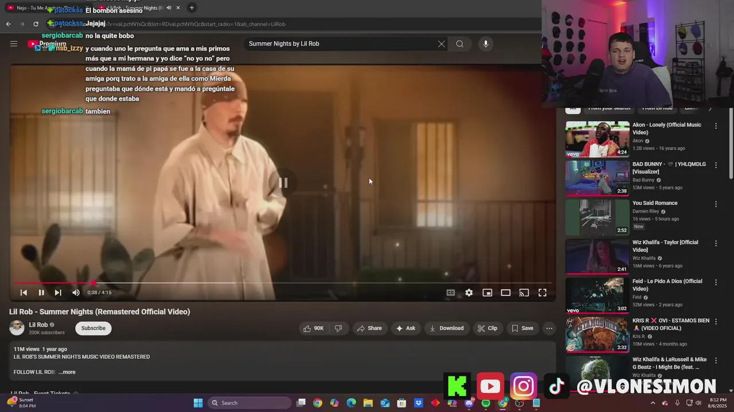Open Dropbox from the taskbar
Screen dimensions: 734x412
click(419, 403)
